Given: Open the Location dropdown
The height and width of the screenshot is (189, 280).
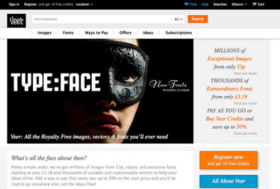Looking at the screenshot, I should [85, 4].
